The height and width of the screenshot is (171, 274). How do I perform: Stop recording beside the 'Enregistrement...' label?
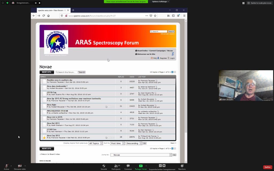click(x=40, y=3)
